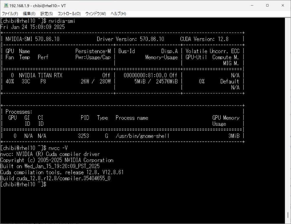Open the ファイル(F) menu
Viewport: 291px width, 224px height.
pyautogui.click(x=10, y=14)
